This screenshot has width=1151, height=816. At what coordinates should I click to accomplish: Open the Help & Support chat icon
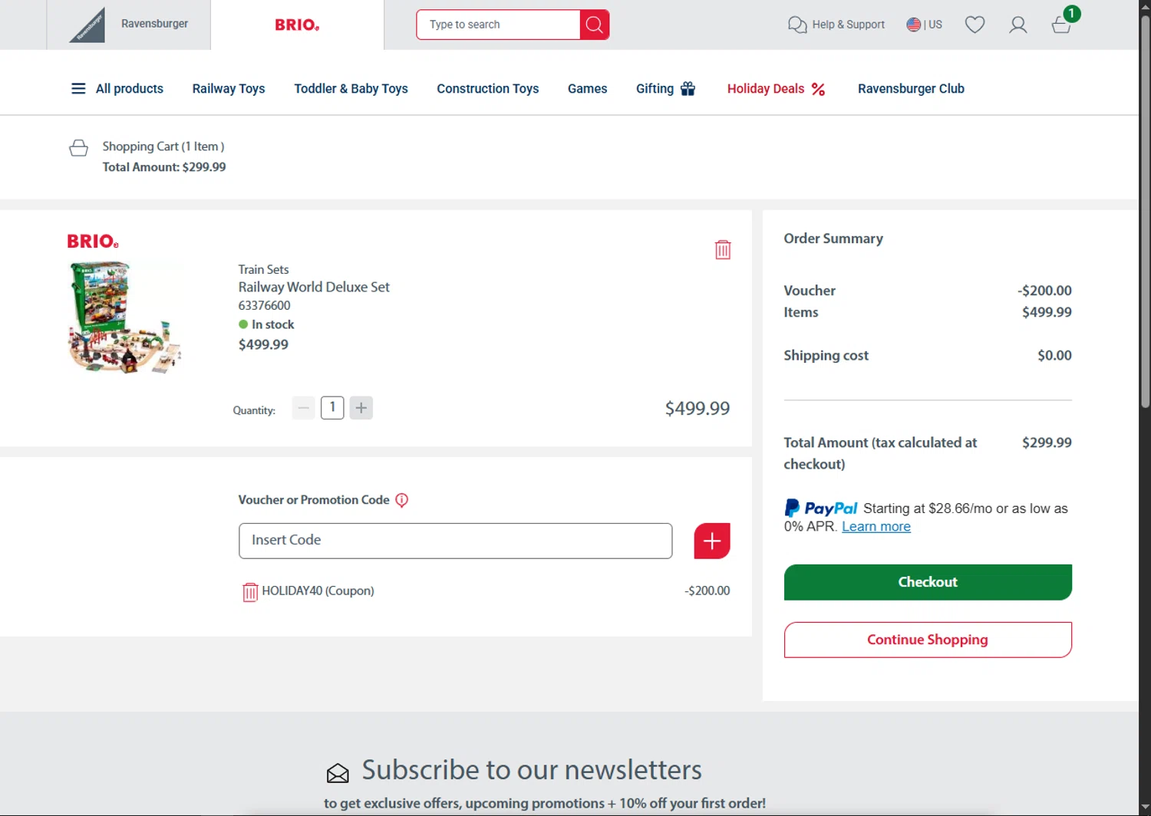[x=797, y=25]
